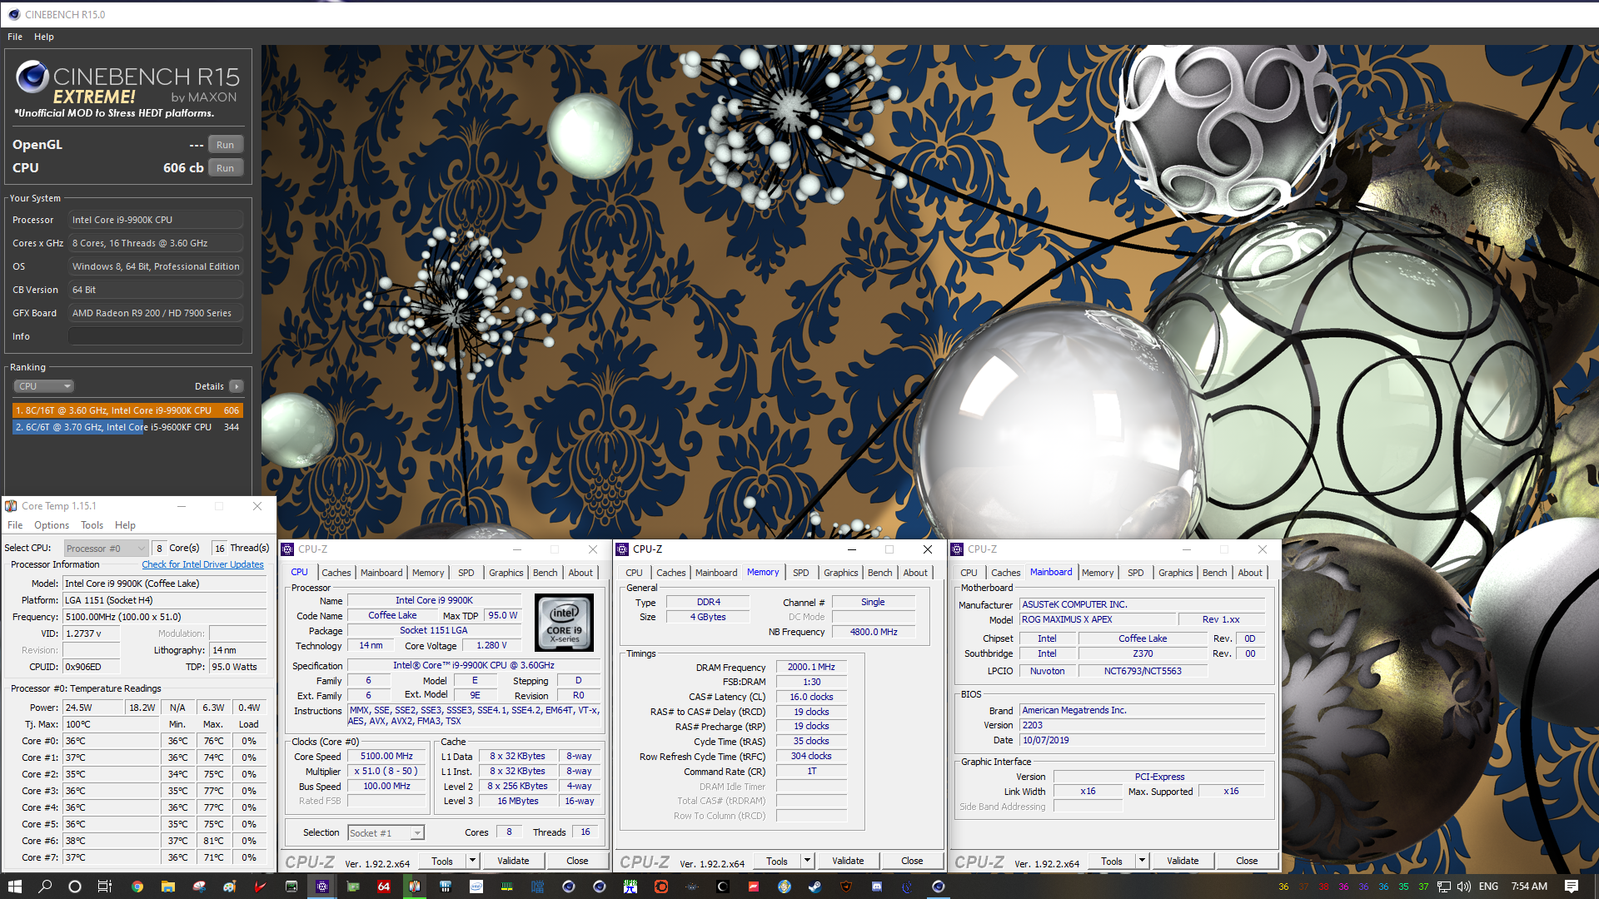This screenshot has width=1599, height=899.
Task: Click Cinebench title bar app icon
Action: [x=13, y=14]
